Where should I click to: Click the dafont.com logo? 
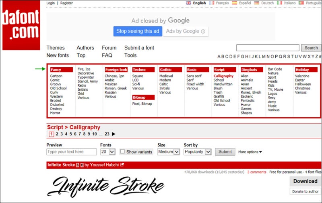coord(21,25)
